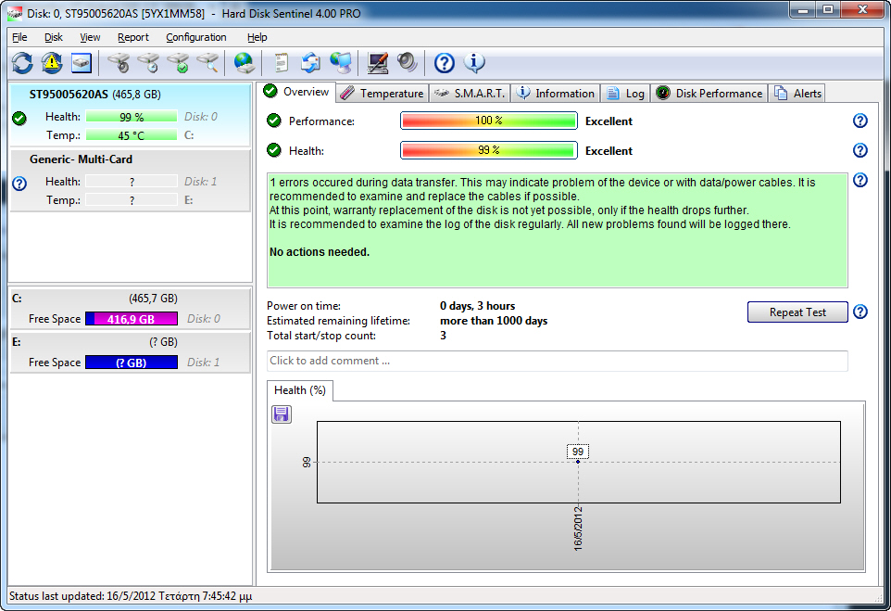Click the Repeat Test button
Screen dimensions: 891x611
(797, 312)
